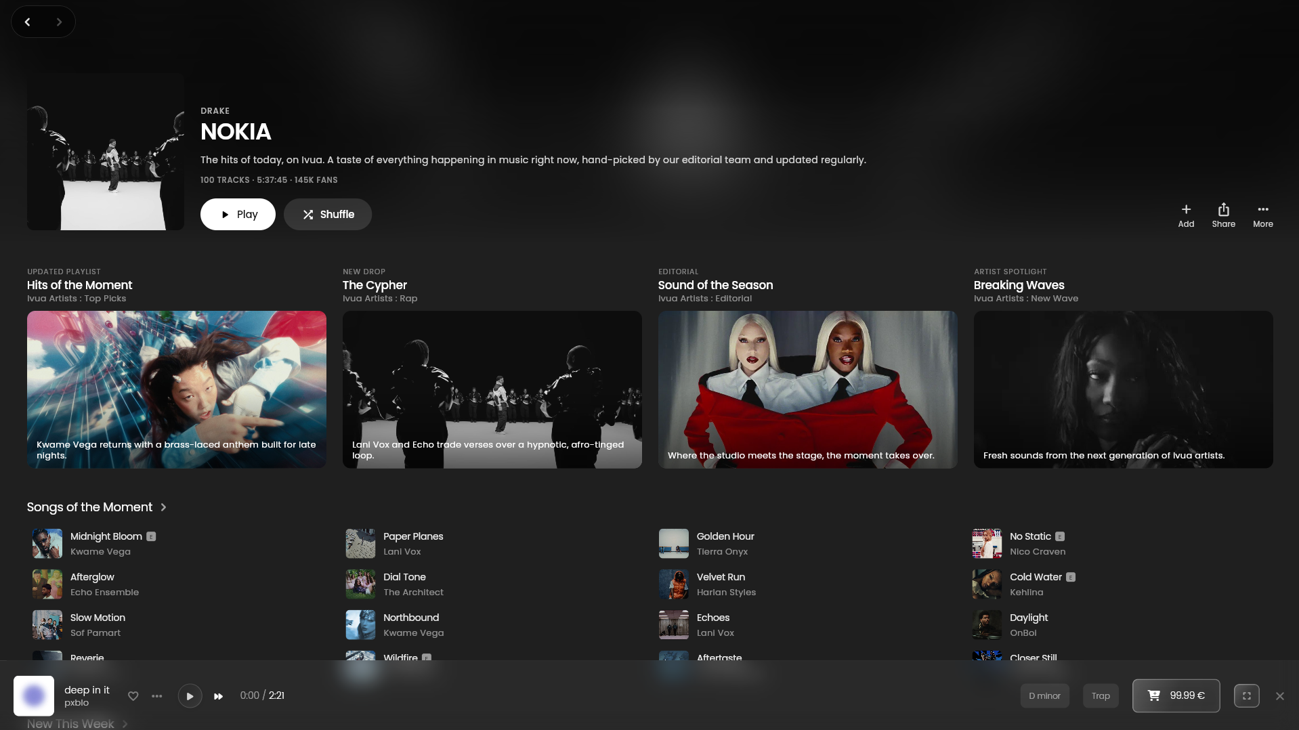This screenshot has height=730, width=1299.
Task: Open the Sound of the Season title
Action: (x=715, y=285)
